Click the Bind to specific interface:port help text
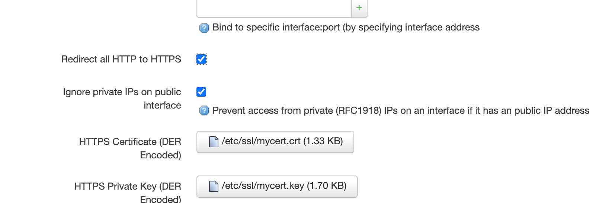This screenshot has width=596, height=203. tap(346, 28)
